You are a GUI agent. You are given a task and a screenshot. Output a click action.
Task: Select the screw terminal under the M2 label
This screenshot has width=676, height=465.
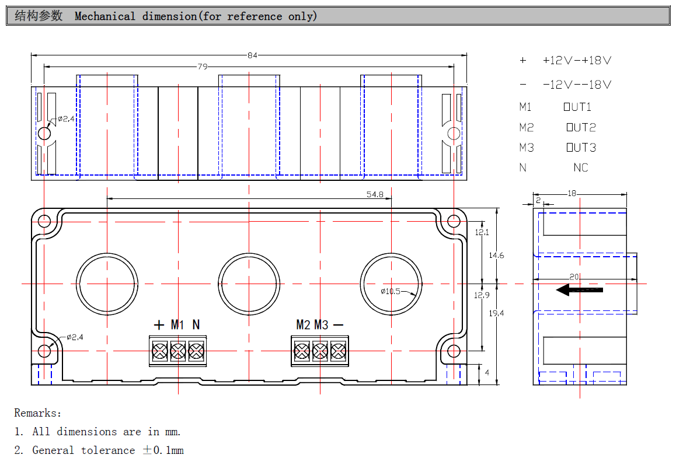pos(301,351)
